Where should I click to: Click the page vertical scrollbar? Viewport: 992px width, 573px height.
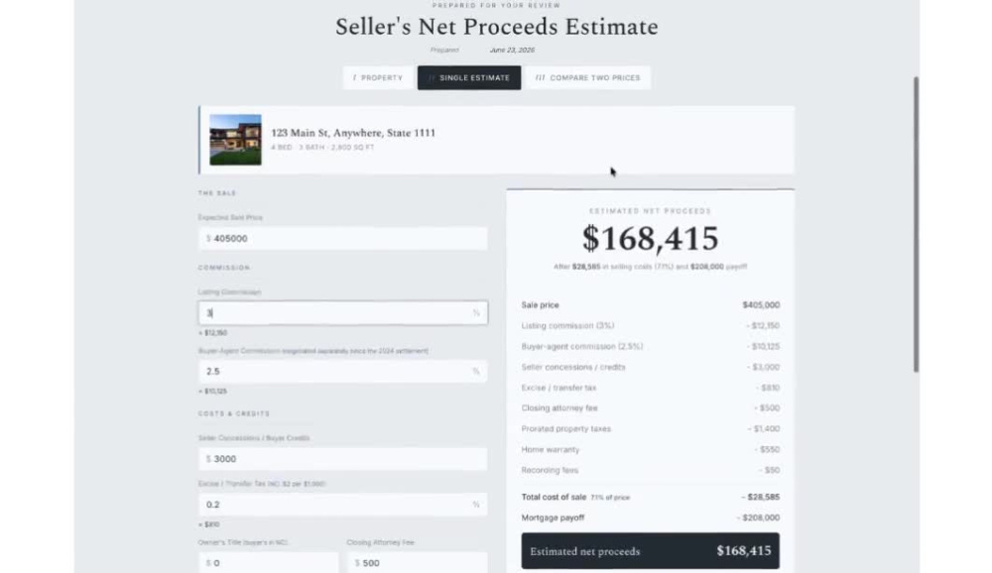click(916, 224)
